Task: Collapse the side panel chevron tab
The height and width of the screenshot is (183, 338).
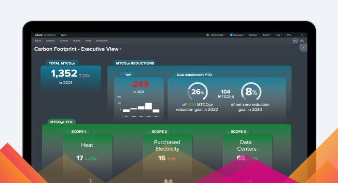Action: click(x=304, y=48)
